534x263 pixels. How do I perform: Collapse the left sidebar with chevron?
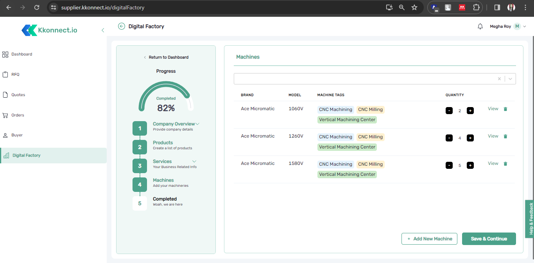coord(103,30)
